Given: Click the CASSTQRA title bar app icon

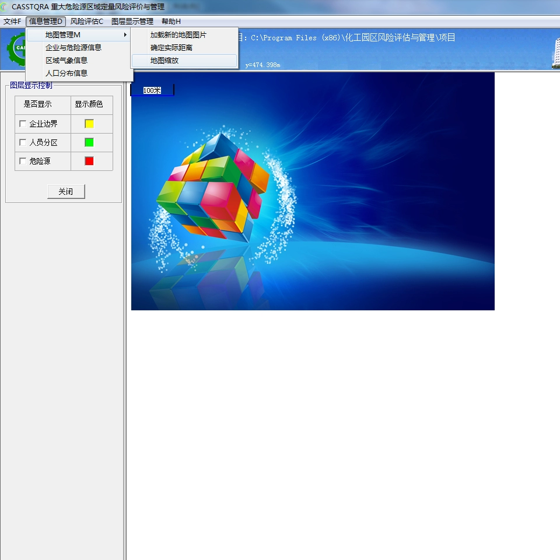Looking at the screenshot, I should click(x=4, y=7).
